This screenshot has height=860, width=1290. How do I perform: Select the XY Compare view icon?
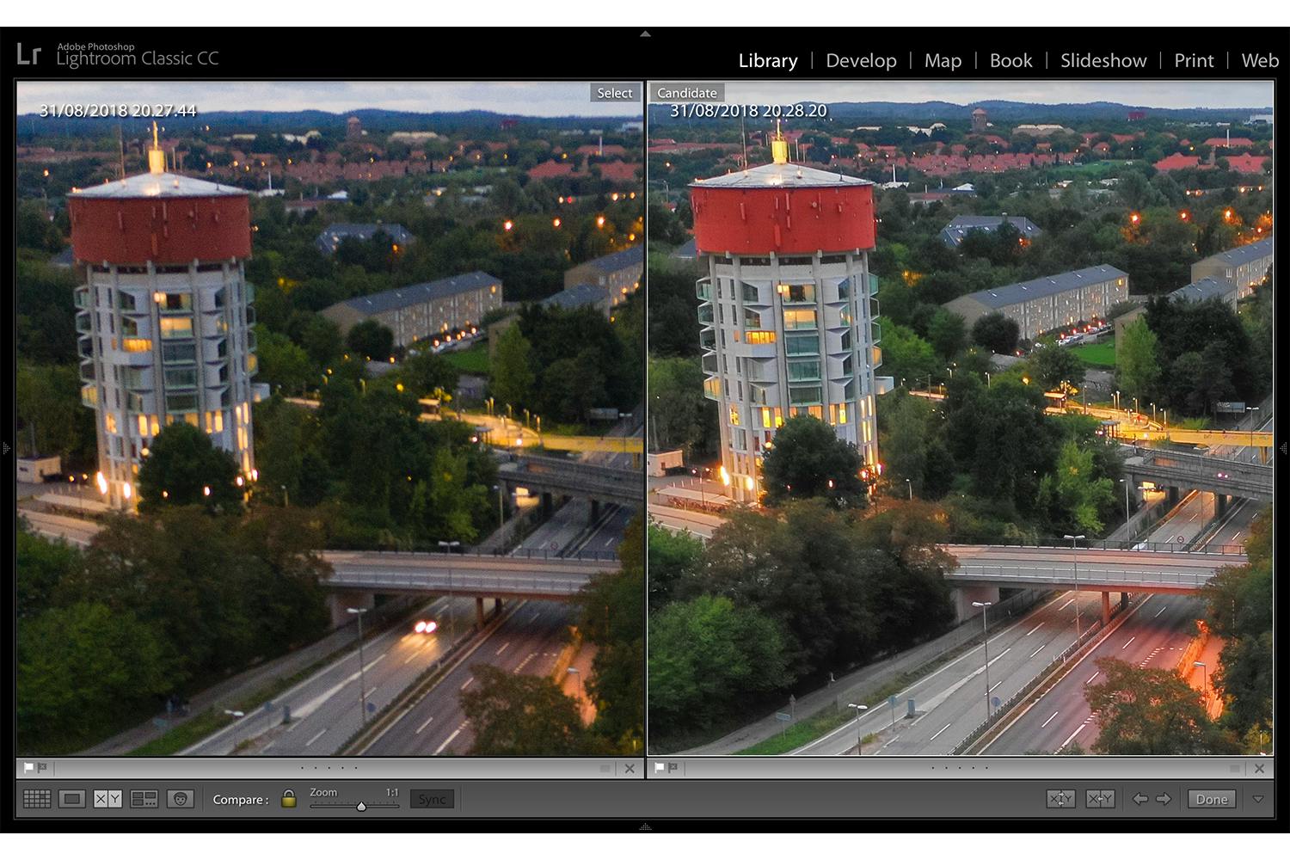tap(107, 799)
